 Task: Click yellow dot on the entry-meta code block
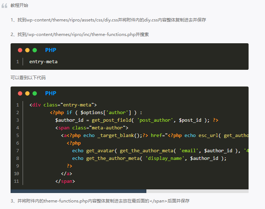(27, 50)
